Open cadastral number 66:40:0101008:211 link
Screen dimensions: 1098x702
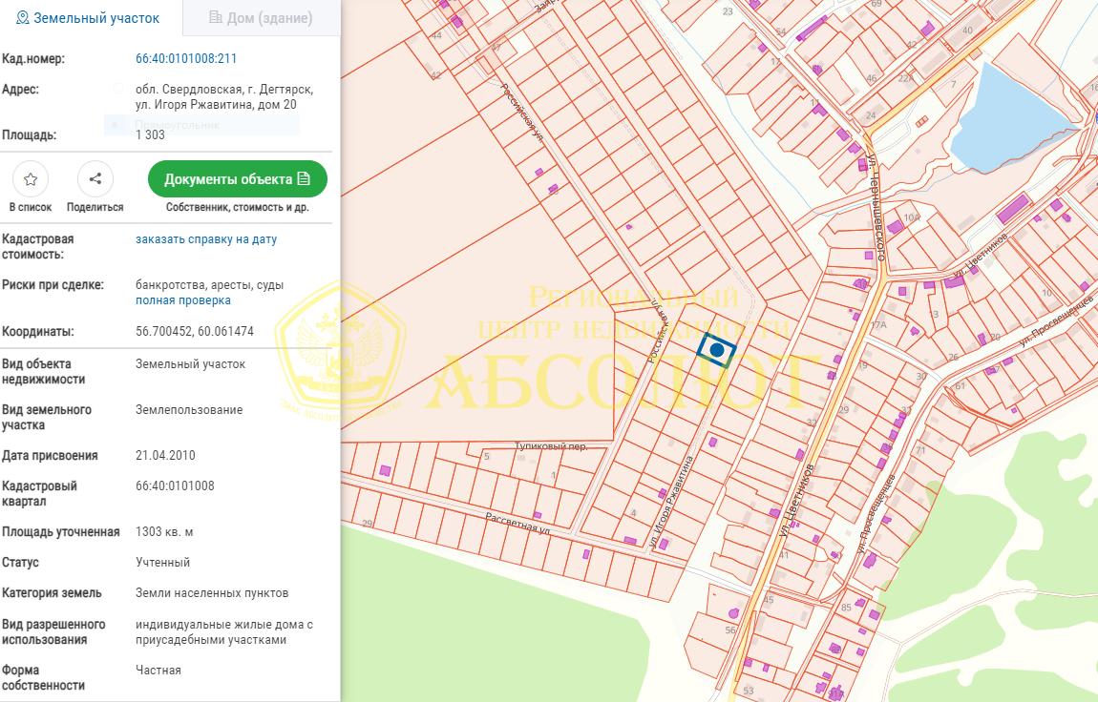tap(186, 59)
